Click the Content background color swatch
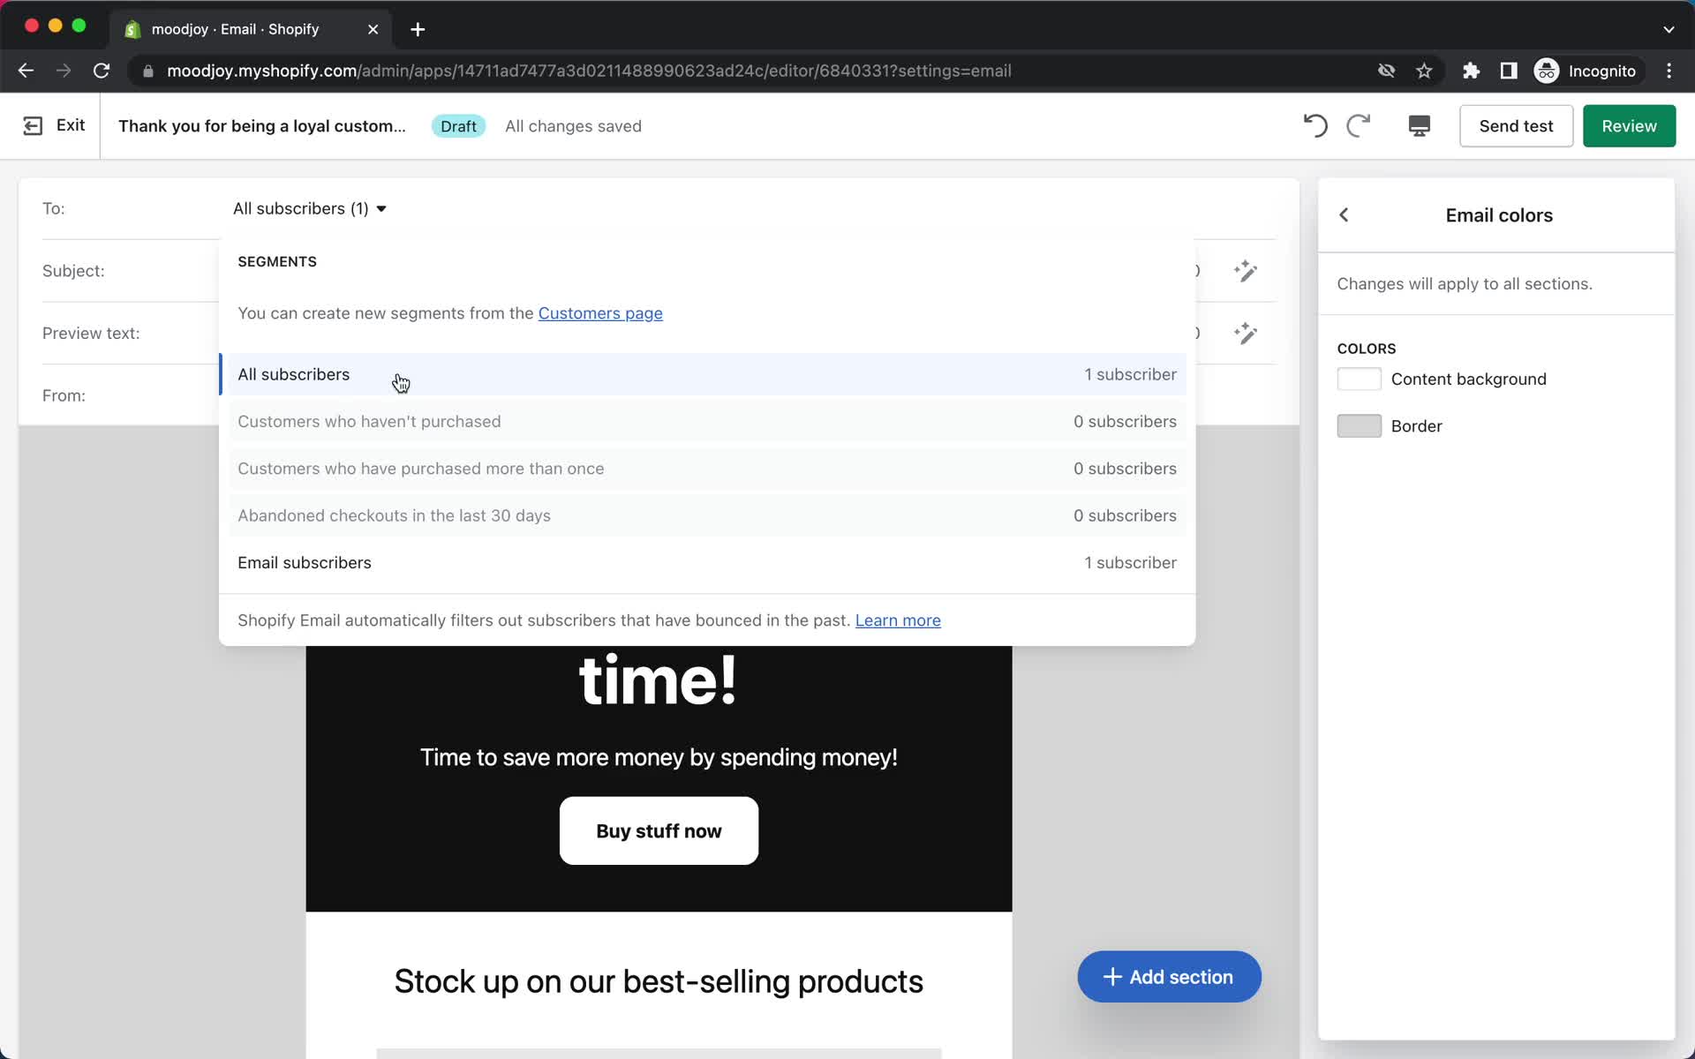The height and width of the screenshot is (1059, 1695). point(1358,379)
